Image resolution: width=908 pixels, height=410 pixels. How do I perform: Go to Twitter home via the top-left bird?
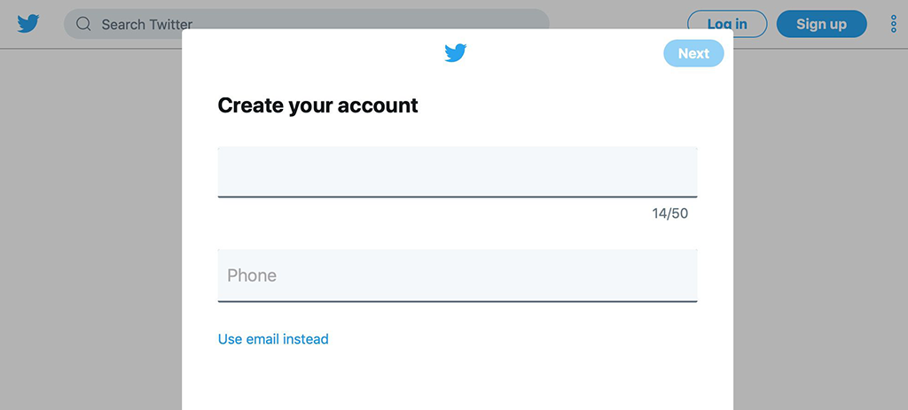coord(27,24)
